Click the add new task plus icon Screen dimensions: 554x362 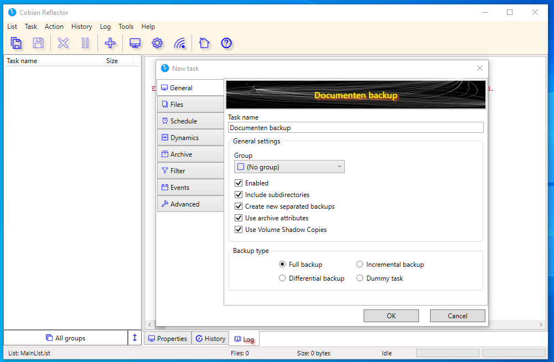tap(110, 43)
